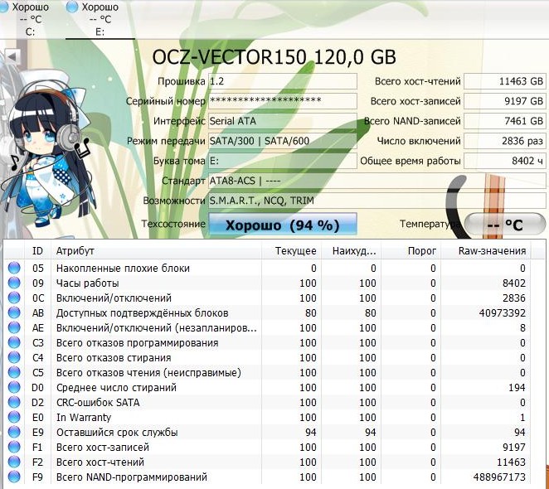
Task: Click the status orb for attribute C4
Action: (x=14, y=357)
